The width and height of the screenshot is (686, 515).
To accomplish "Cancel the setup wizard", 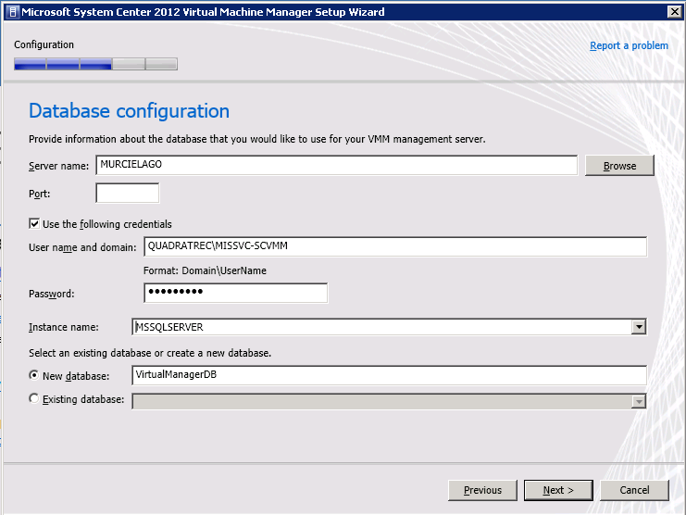I will point(634,490).
